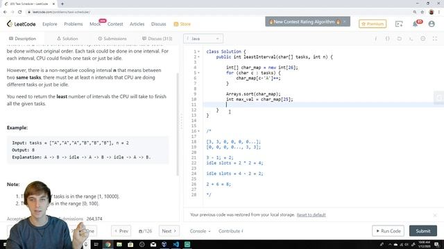Click the LeetCode logo
This screenshot has height=249, width=444.
pyautogui.click(x=22, y=24)
